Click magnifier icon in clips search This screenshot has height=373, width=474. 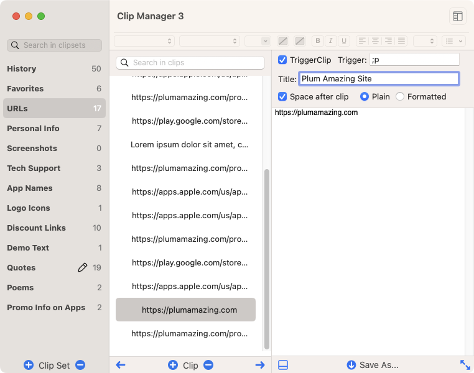click(x=124, y=63)
